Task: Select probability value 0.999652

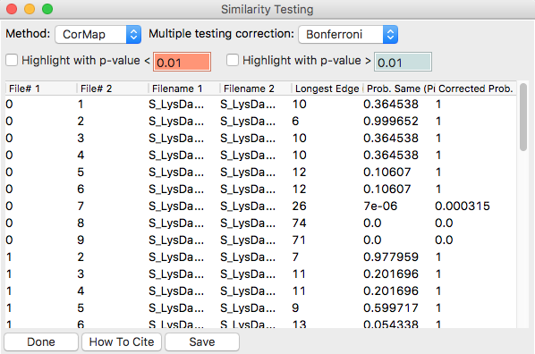Action: click(x=391, y=121)
